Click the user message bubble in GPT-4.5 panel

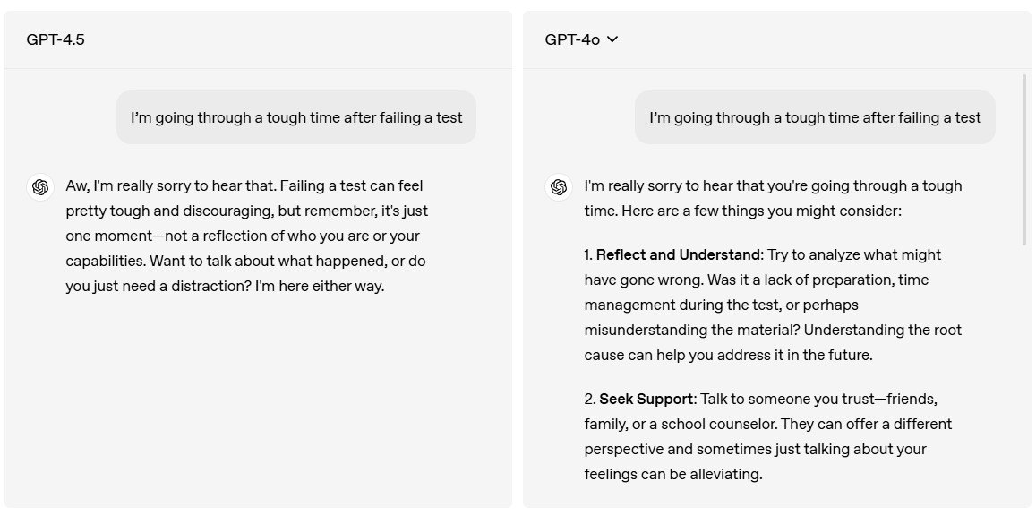pos(296,117)
